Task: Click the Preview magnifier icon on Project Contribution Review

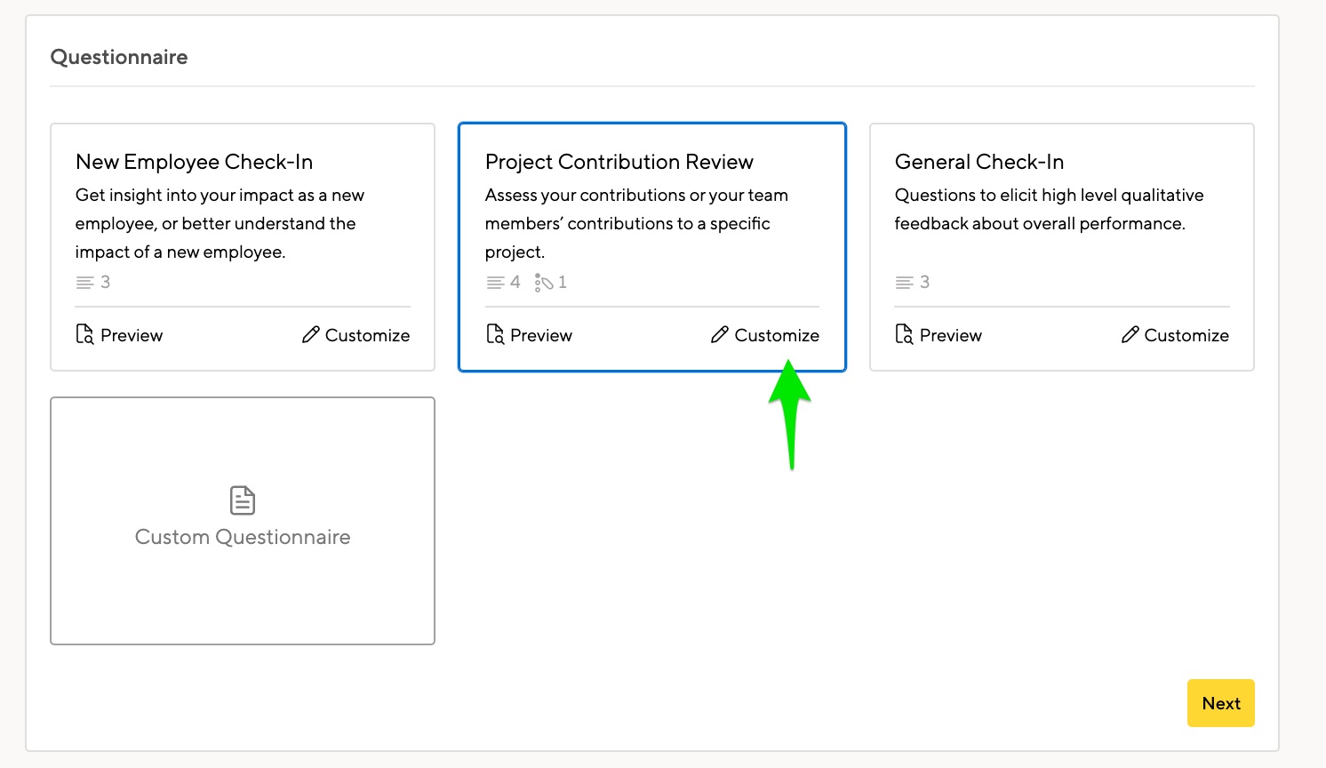Action: coord(494,334)
